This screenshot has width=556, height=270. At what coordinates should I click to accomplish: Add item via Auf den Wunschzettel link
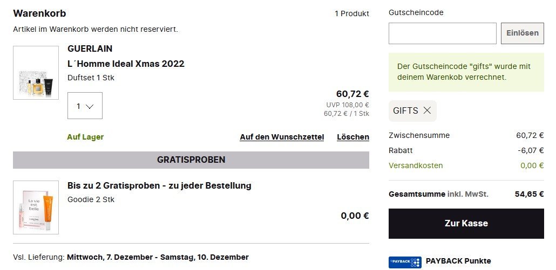click(282, 137)
